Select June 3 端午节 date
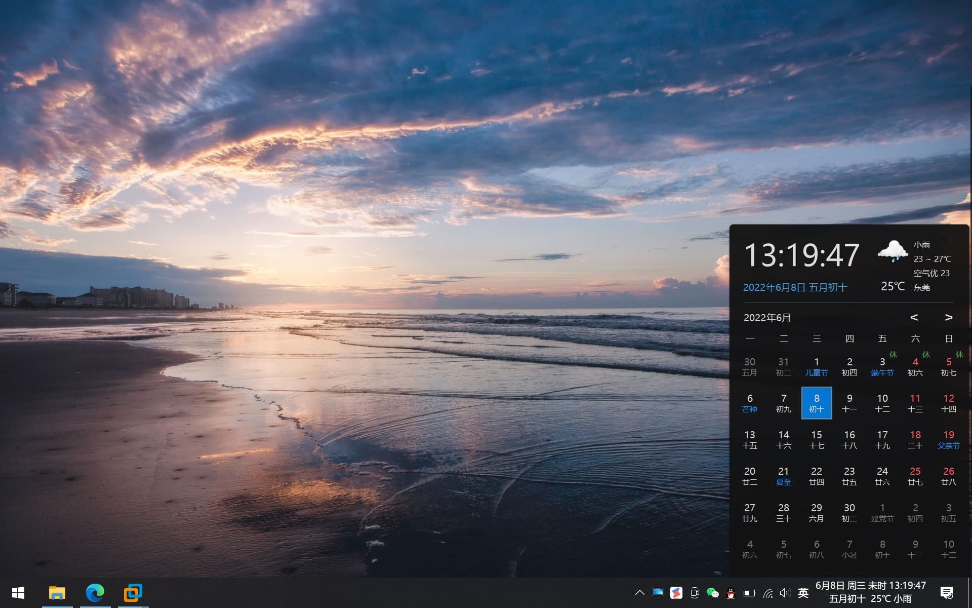 click(882, 366)
